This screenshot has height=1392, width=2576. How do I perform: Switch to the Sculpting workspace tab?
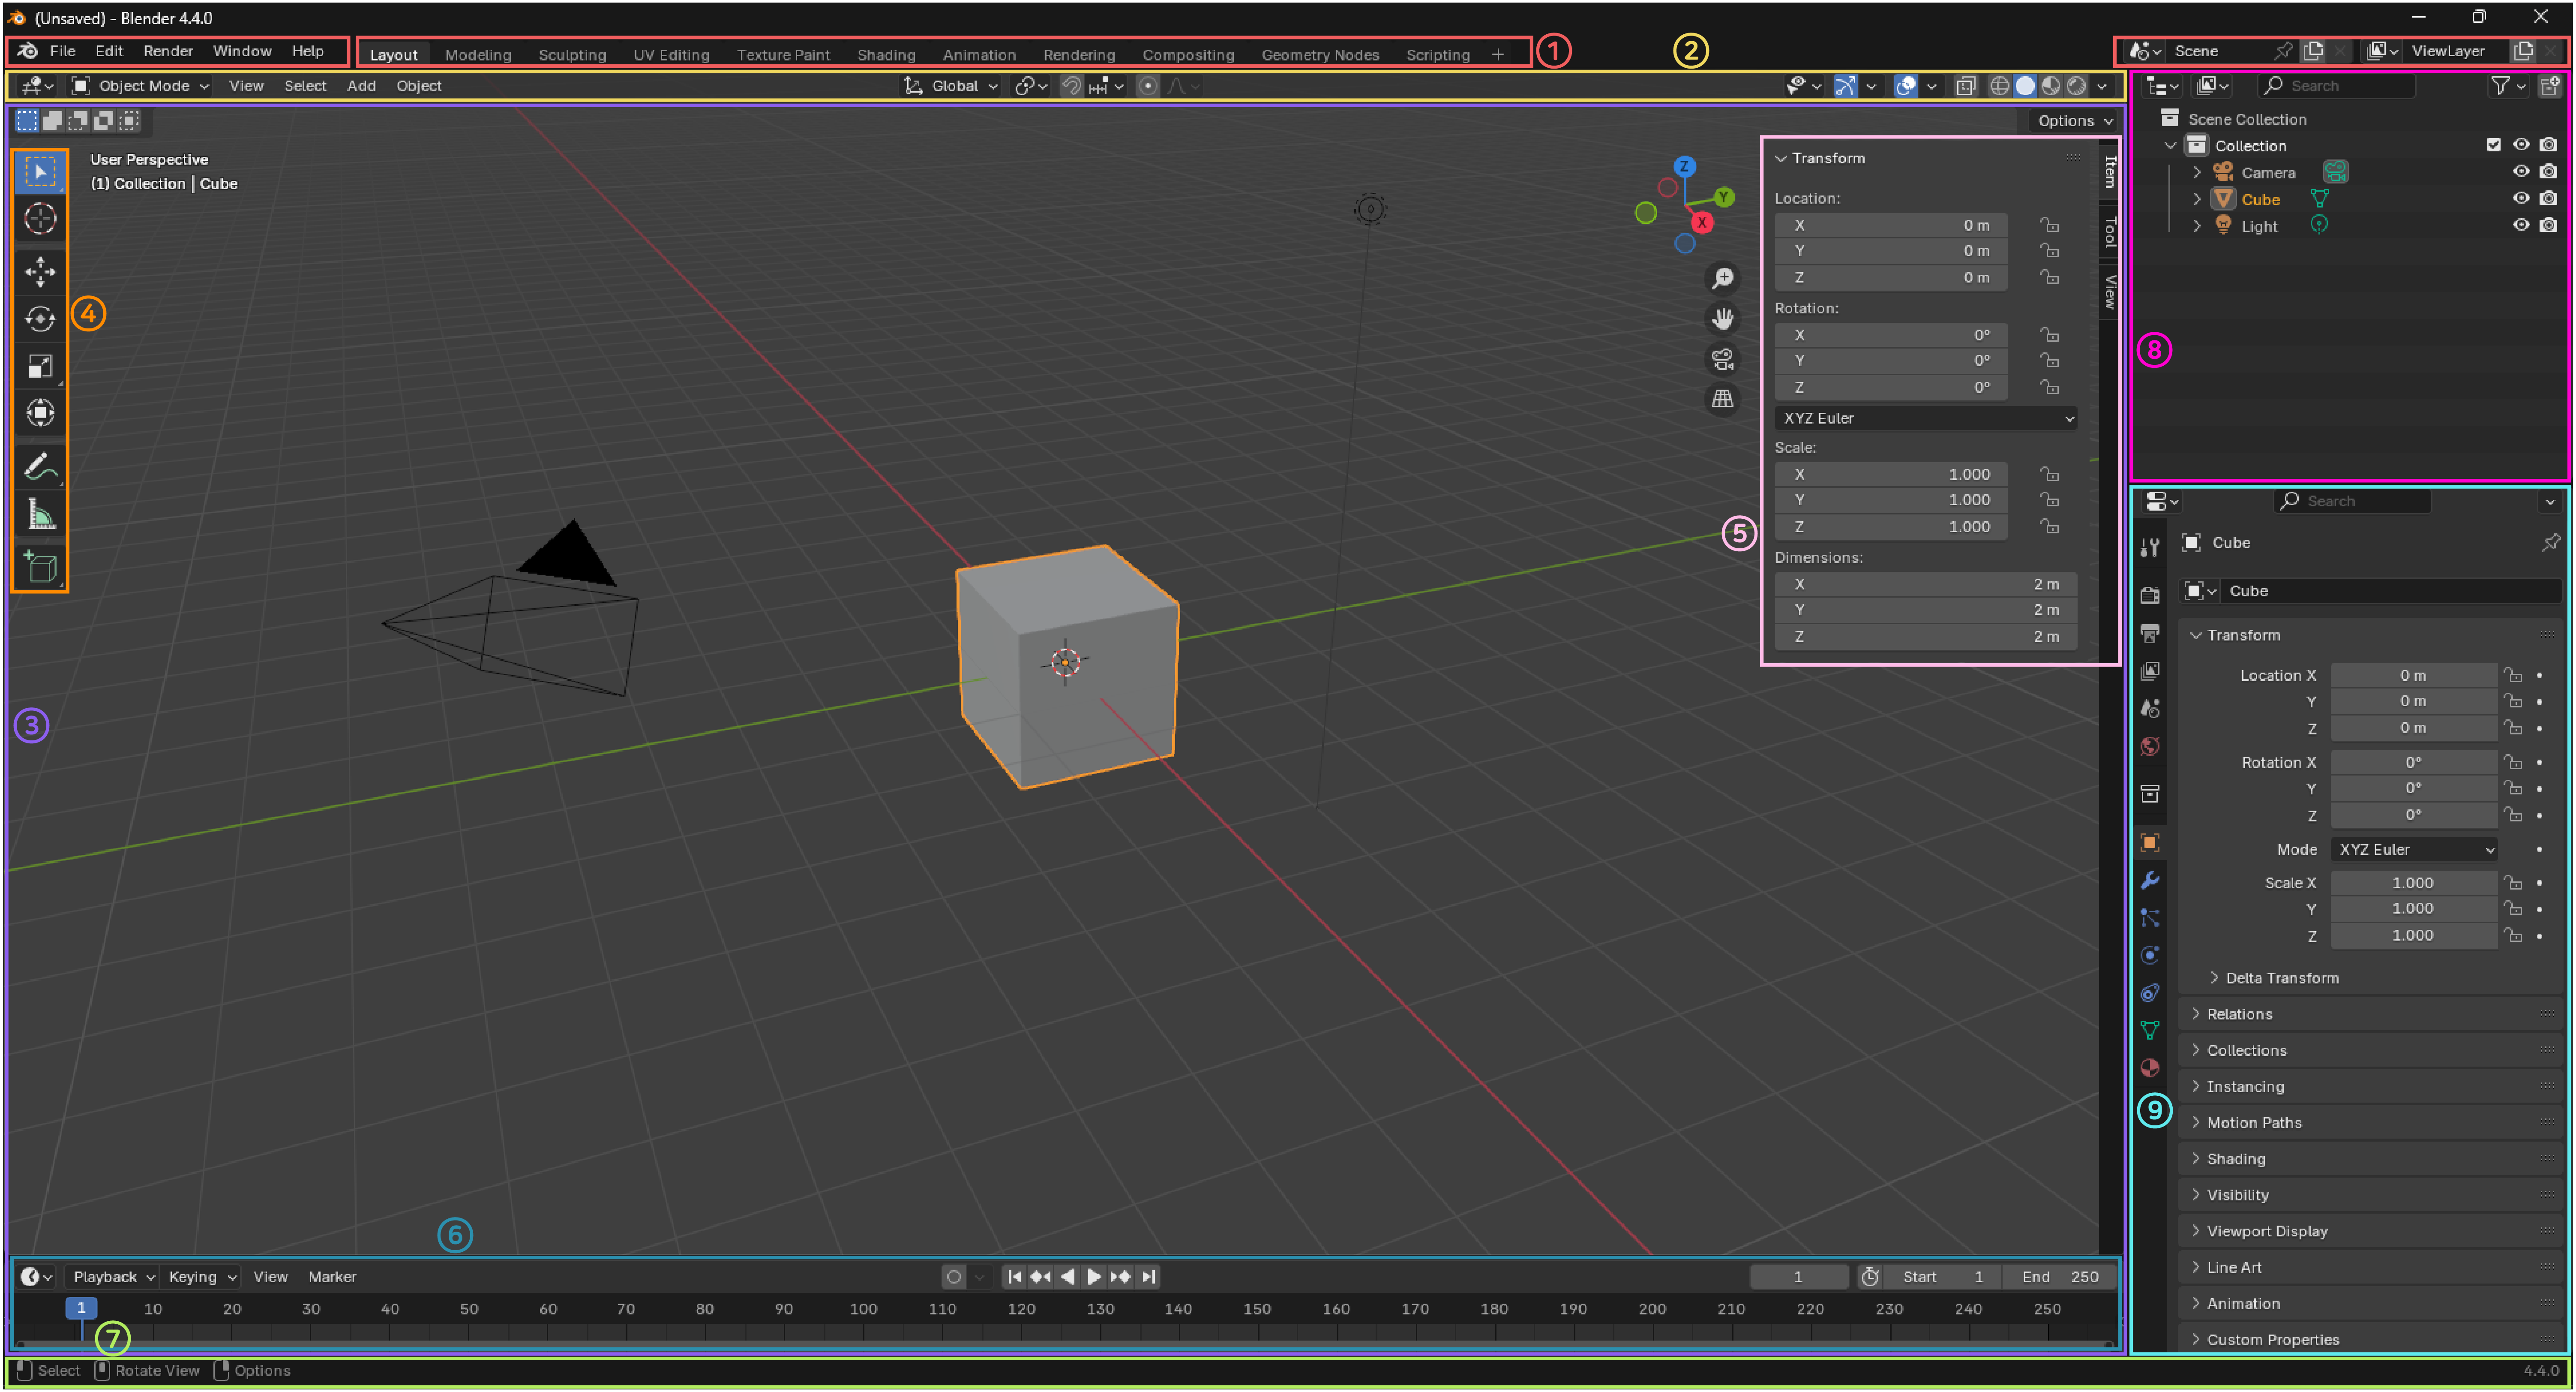coord(572,55)
